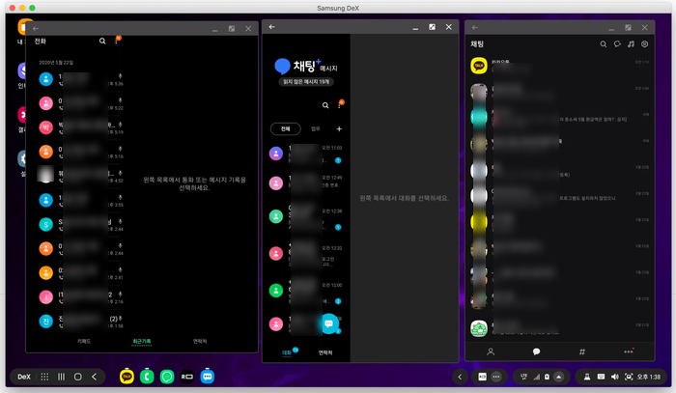
Task: Open the chat with green house avatar
Action: [x=559, y=328]
